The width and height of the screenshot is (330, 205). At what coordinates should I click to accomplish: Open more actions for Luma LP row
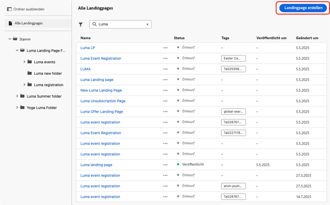click(165, 48)
